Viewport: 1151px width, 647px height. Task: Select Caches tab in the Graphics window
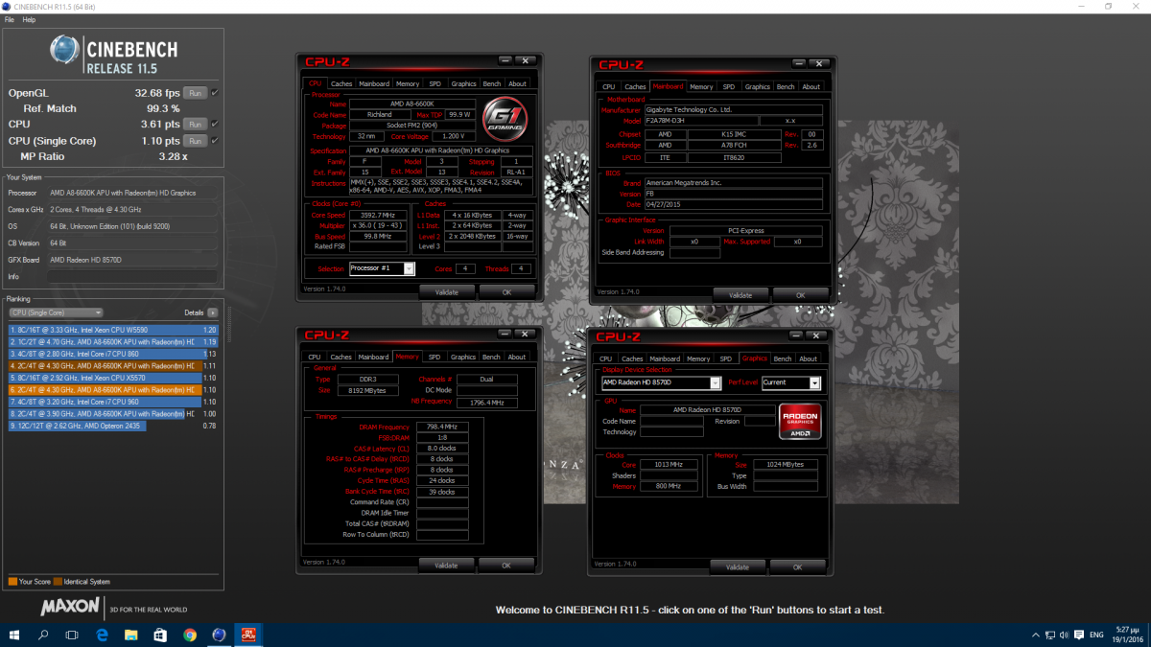click(634, 358)
